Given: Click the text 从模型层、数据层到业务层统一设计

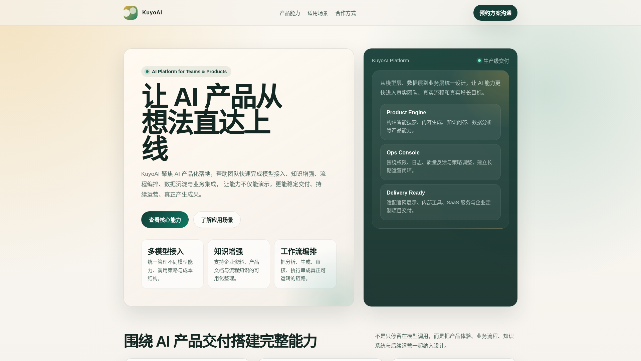Looking at the screenshot, I should pos(440,88).
